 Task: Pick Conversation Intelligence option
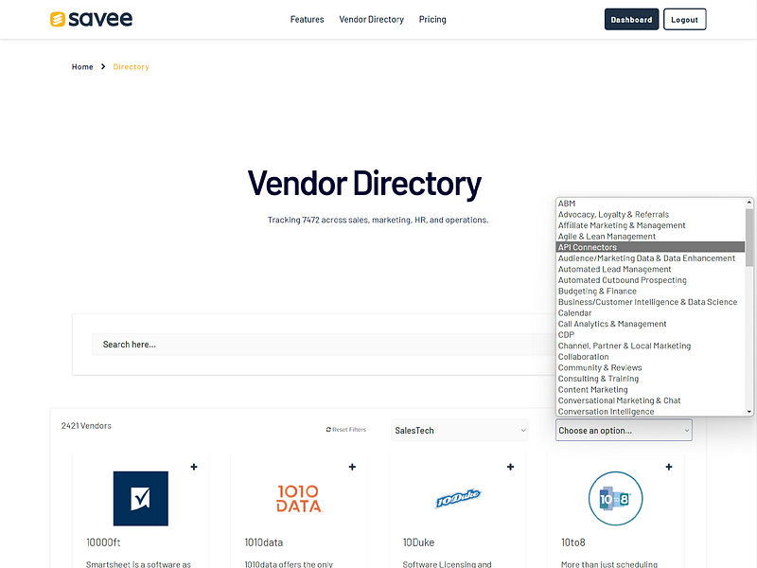(650, 412)
